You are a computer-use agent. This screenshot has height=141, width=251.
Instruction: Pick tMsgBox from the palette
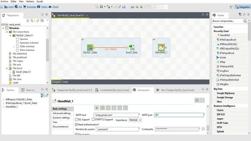tap(224, 85)
